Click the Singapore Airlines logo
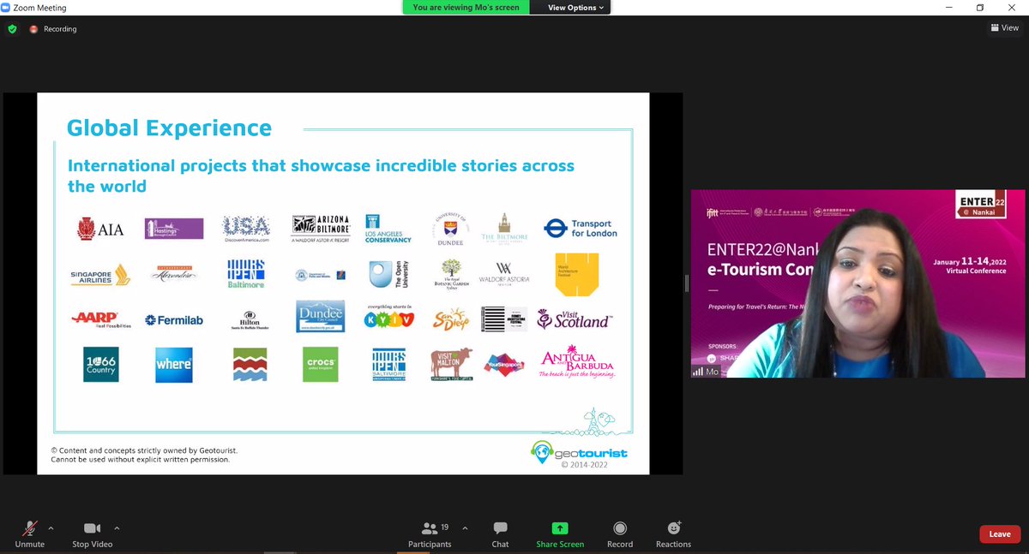Viewport: 1029px width, 554px height. 99,275
